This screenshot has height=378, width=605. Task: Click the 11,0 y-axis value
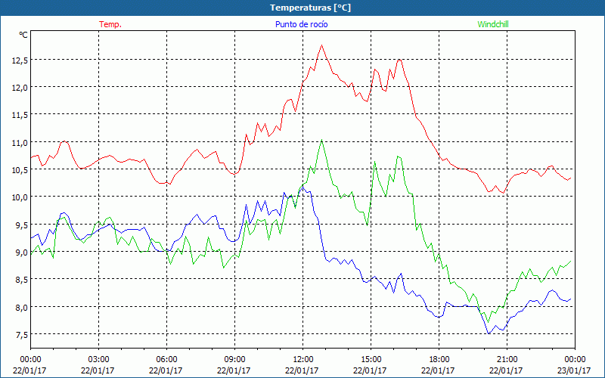20,142
